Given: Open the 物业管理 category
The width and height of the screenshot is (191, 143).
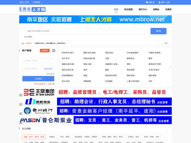Looking at the screenshot, I should pyautogui.click(x=131, y=70).
